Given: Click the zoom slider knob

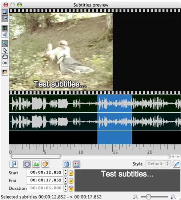Looking at the screenshot, I should tap(148, 197).
